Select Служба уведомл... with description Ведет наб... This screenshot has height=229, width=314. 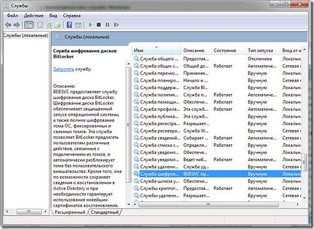(159, 159)
